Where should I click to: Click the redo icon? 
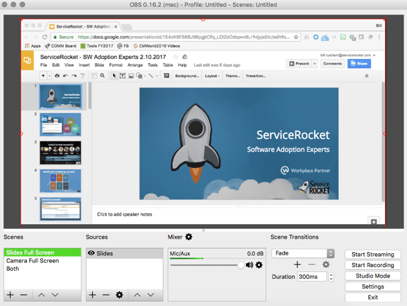[x=74, y=76]
